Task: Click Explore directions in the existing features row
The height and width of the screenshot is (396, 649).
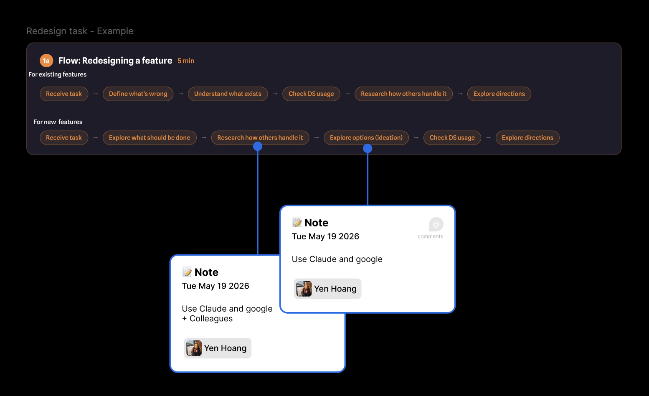Action: [x=499, y=94]
